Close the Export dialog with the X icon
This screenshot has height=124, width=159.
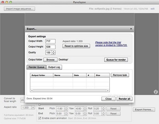click(x=131, y=29)
